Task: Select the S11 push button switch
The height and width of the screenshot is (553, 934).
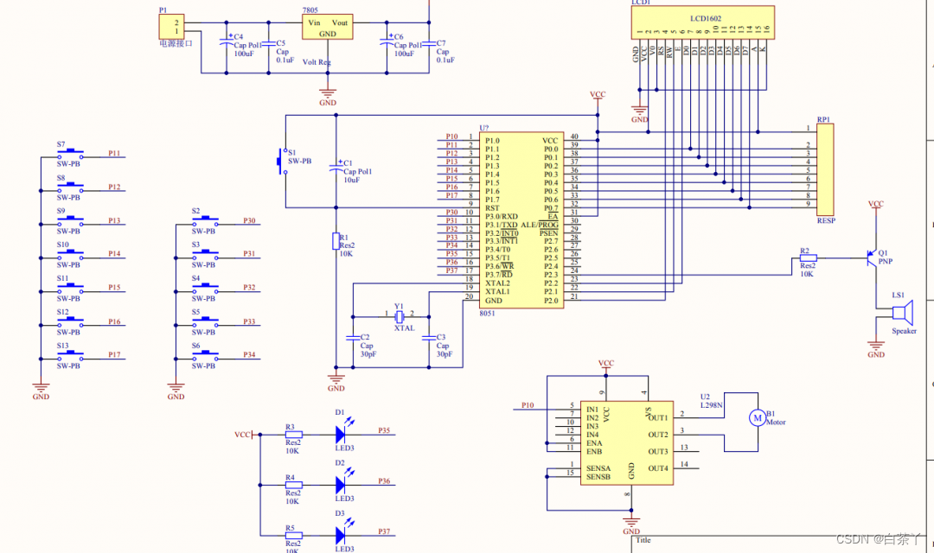Action: pyautogui.click(x=70, y=288)
